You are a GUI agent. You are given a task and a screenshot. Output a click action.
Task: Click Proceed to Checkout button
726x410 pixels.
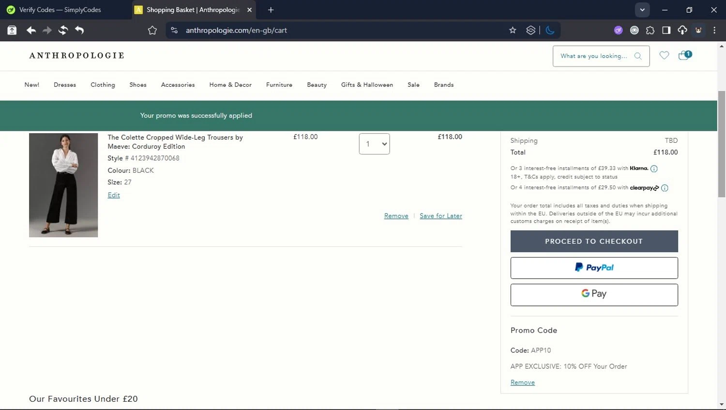(x=594, y=241)
